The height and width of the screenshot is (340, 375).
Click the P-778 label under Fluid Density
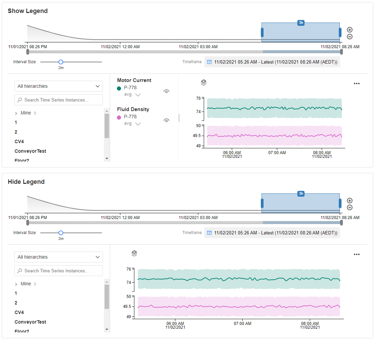pyautogui.click(x=130, y=117)
